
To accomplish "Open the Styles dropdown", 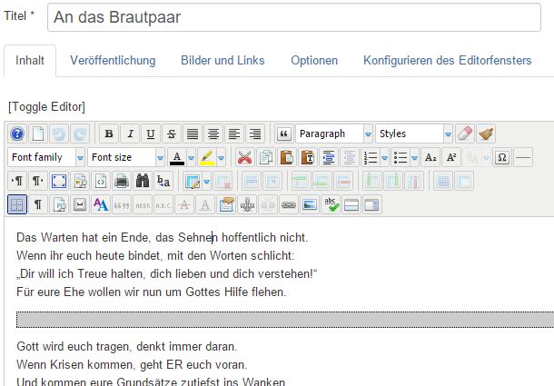I will tap(414, 134).
